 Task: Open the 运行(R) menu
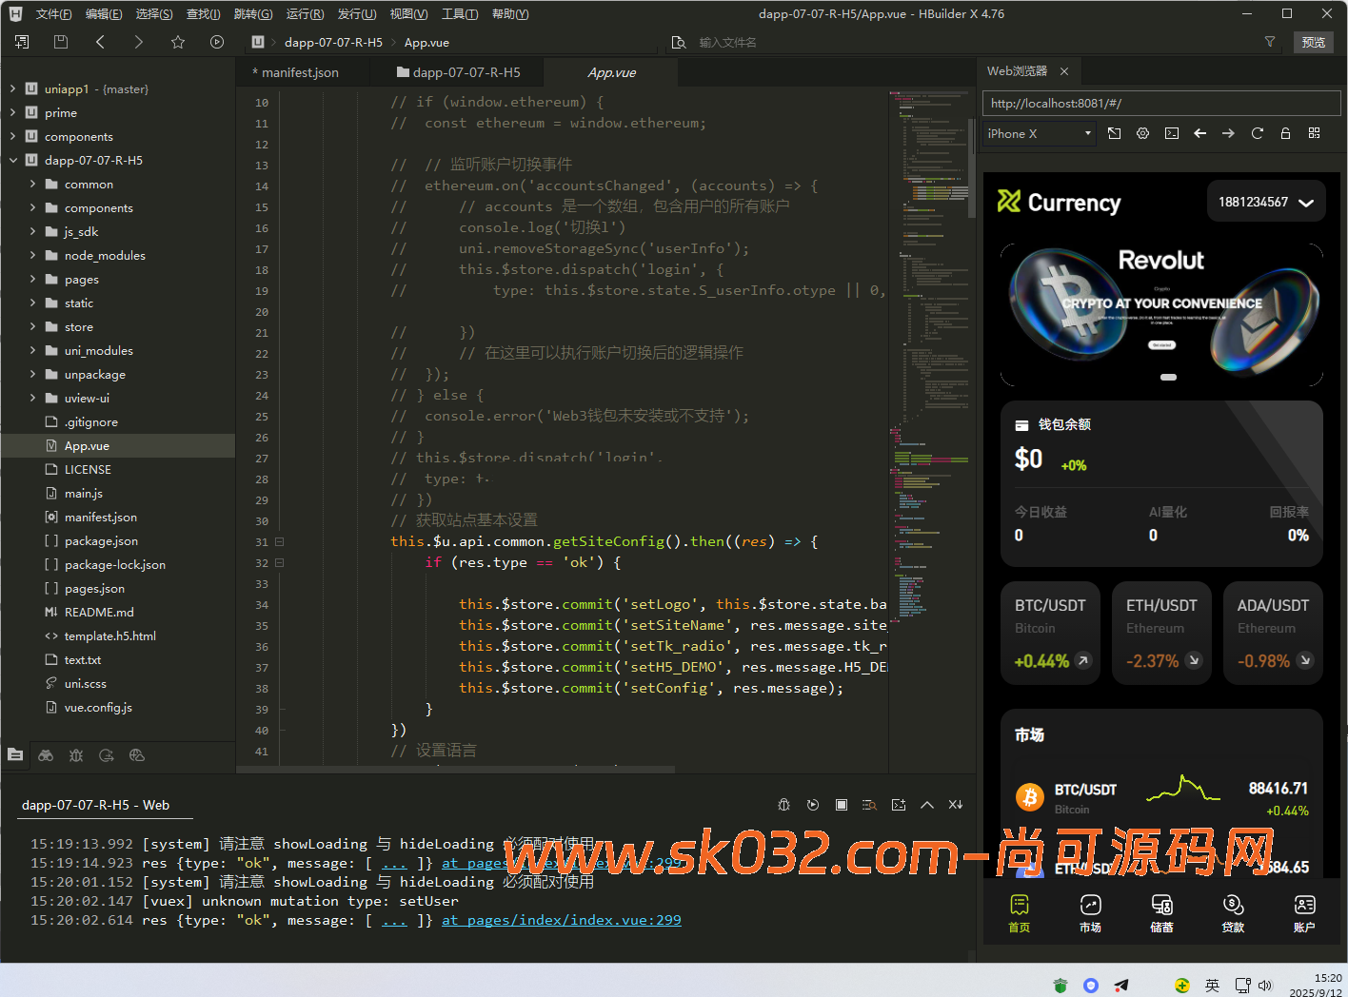(x=305, y=14)
